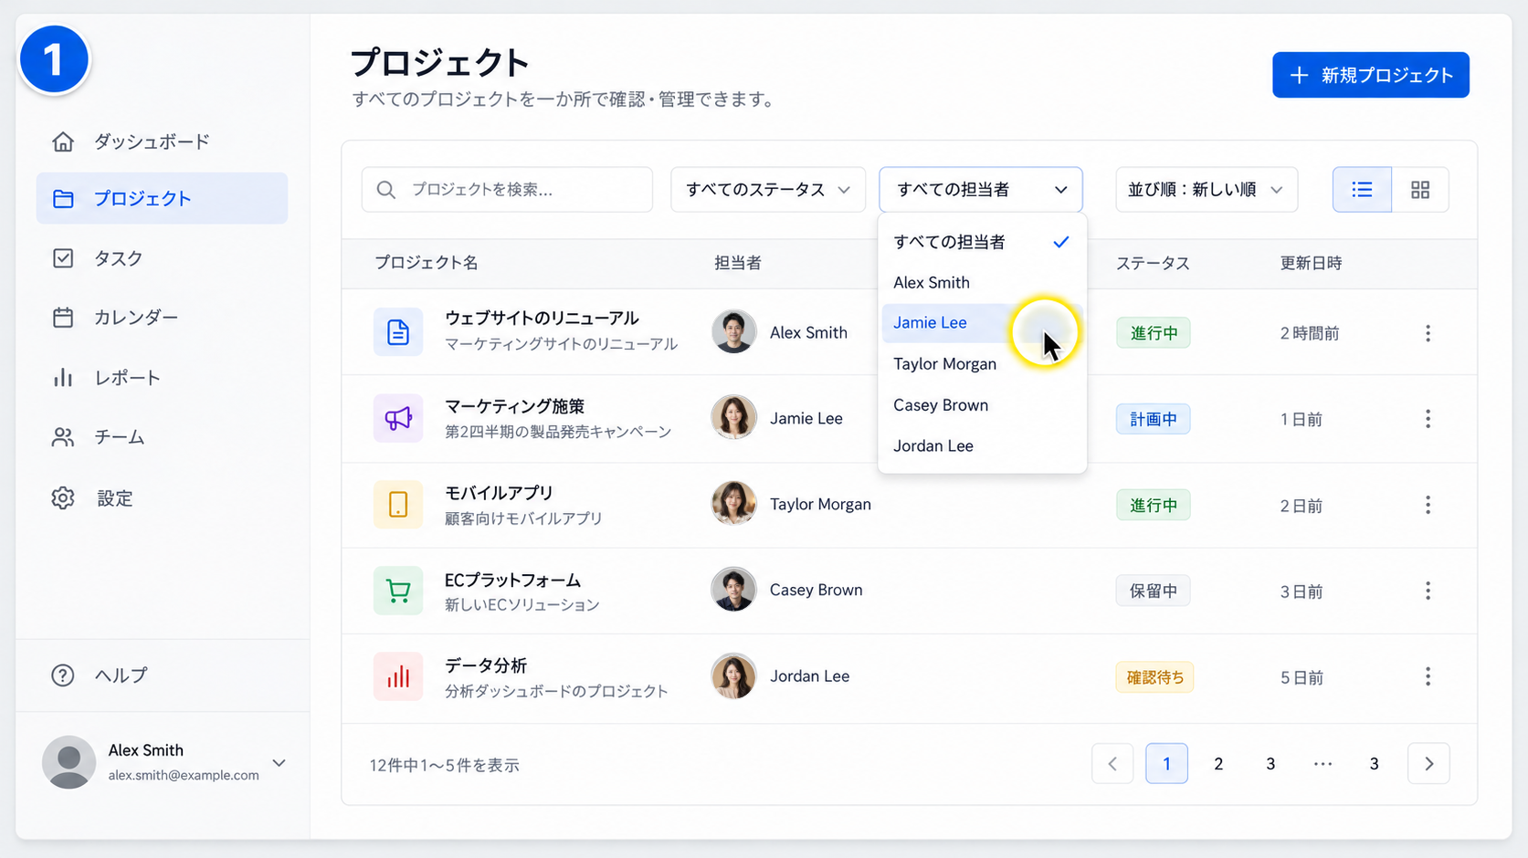The height and width of the screenshot is (858, 1528).
Task: Collapse the すべての担当者 dropdown
Action: (981, 190)
